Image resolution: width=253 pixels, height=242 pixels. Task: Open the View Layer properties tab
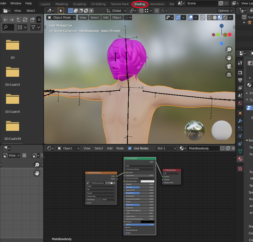coord(240,88)
